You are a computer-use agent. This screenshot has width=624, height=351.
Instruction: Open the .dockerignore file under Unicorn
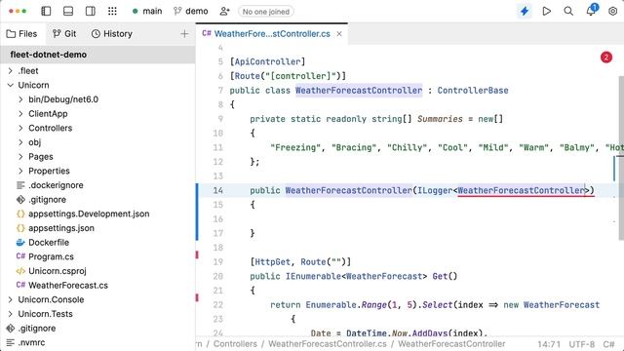coord(56,185)
